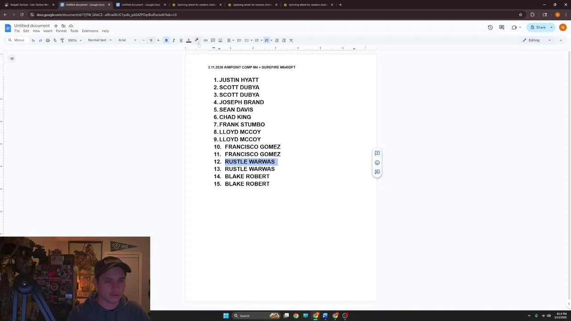Click the Google Docs home logo
Image resolution: width=571 pixels, height=321 pixels.
click(8, 28)
